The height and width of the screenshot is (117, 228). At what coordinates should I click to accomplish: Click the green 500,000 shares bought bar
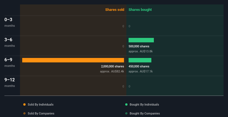141,40
